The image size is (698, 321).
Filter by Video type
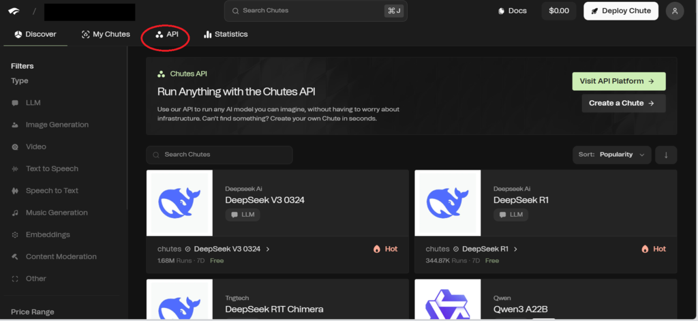click(29, 147)
